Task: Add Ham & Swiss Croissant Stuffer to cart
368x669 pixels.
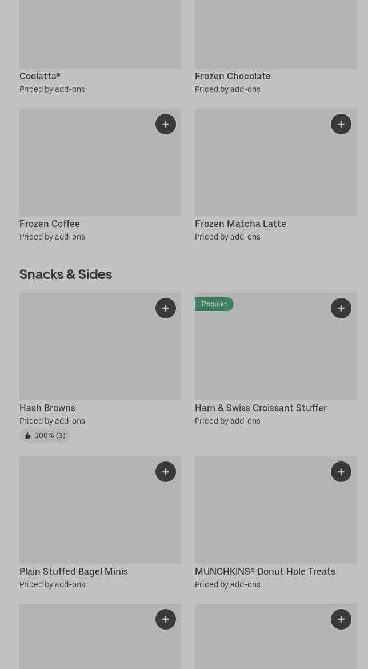Action: pos(341,308)
